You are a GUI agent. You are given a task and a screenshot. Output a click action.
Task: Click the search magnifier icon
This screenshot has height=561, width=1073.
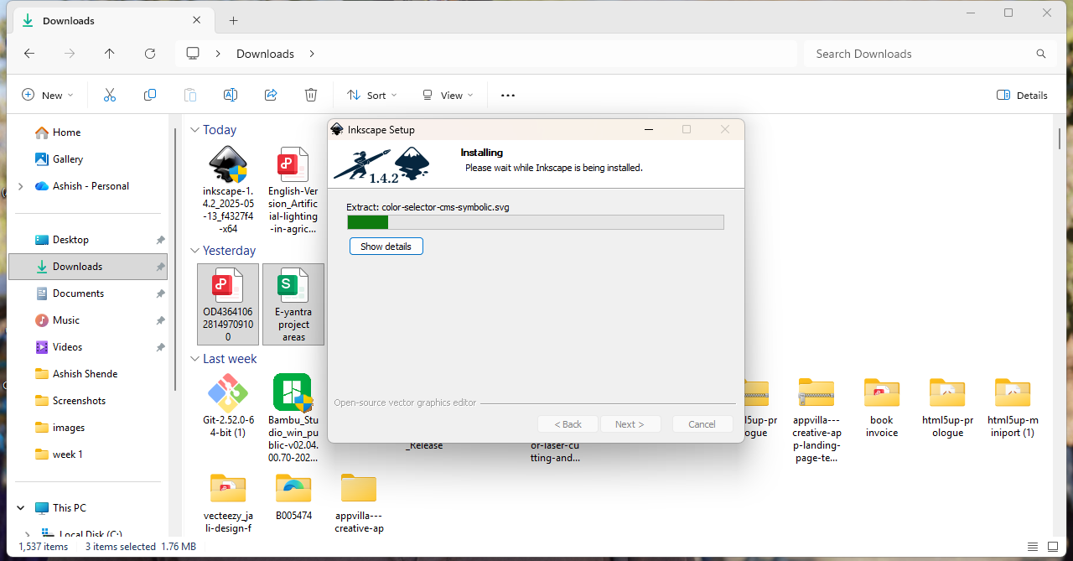pyautogui.click(x=1041, y=54)
